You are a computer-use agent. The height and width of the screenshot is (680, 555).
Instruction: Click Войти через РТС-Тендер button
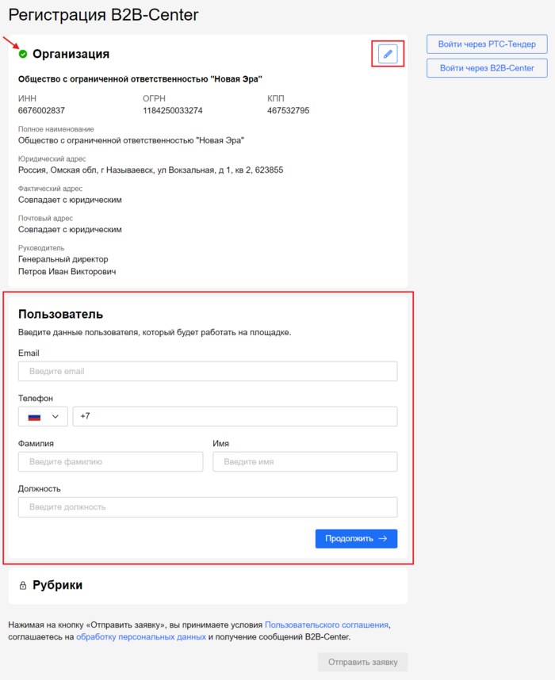point(487,44)
